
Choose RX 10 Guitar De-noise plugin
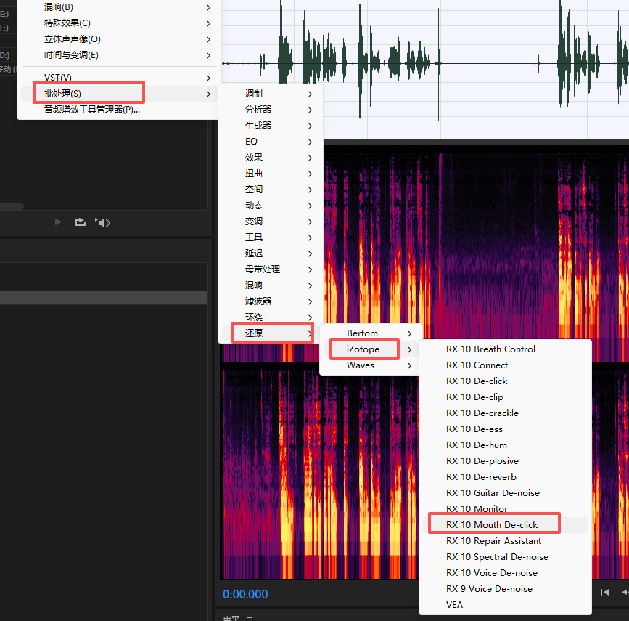[505, 493]
